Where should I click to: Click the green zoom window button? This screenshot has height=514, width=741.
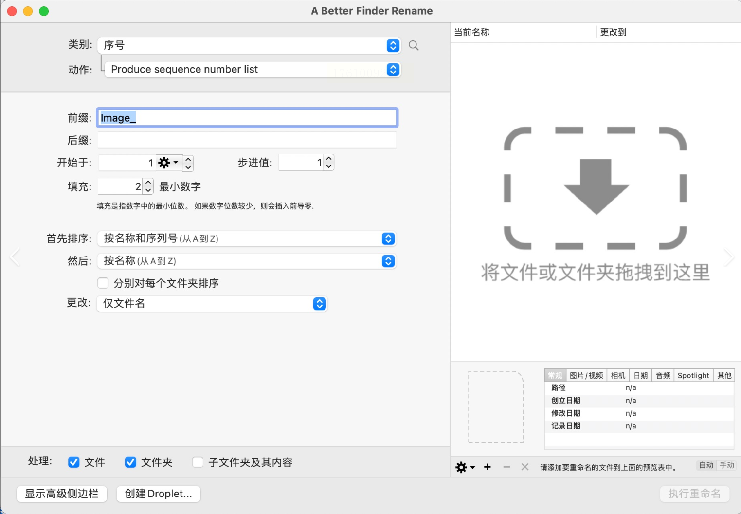point(44,11)
